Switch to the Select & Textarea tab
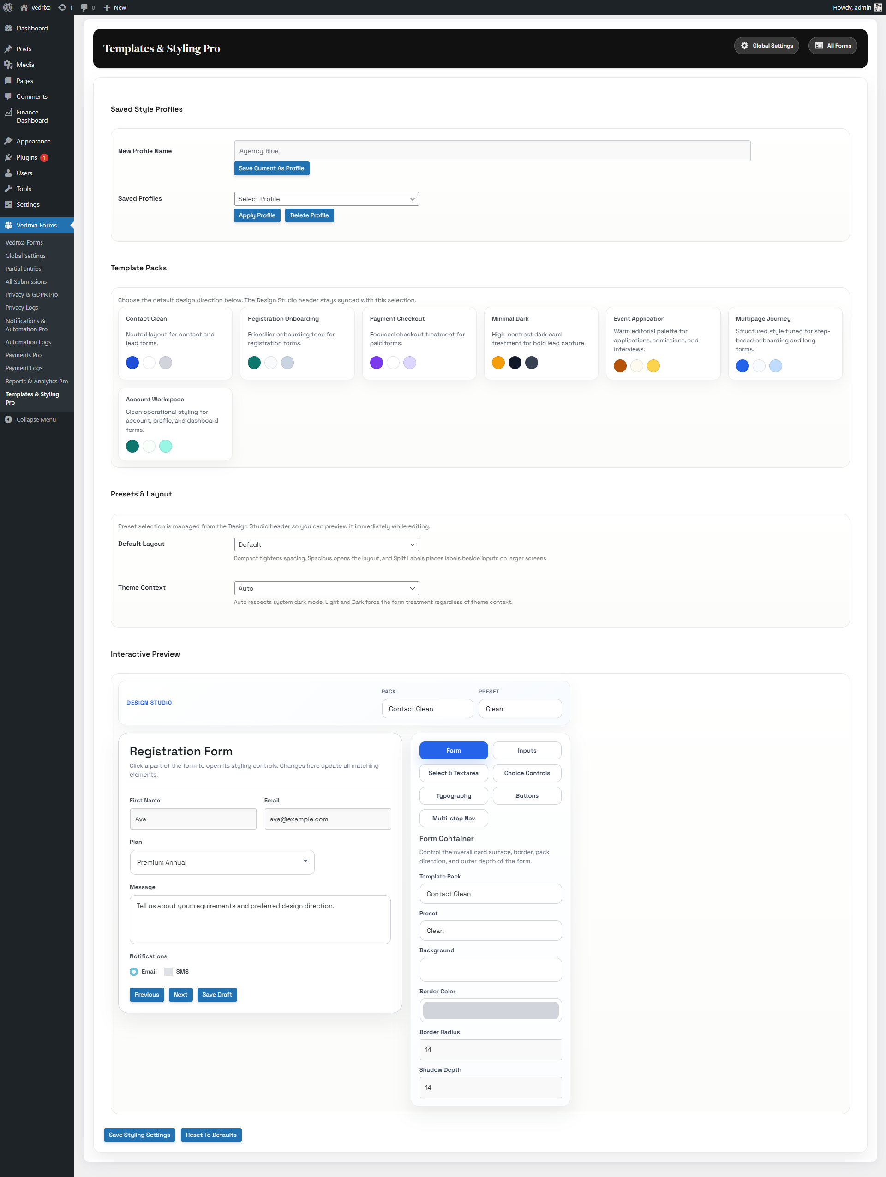This screenshot has width=886, height=1177. 453,773
